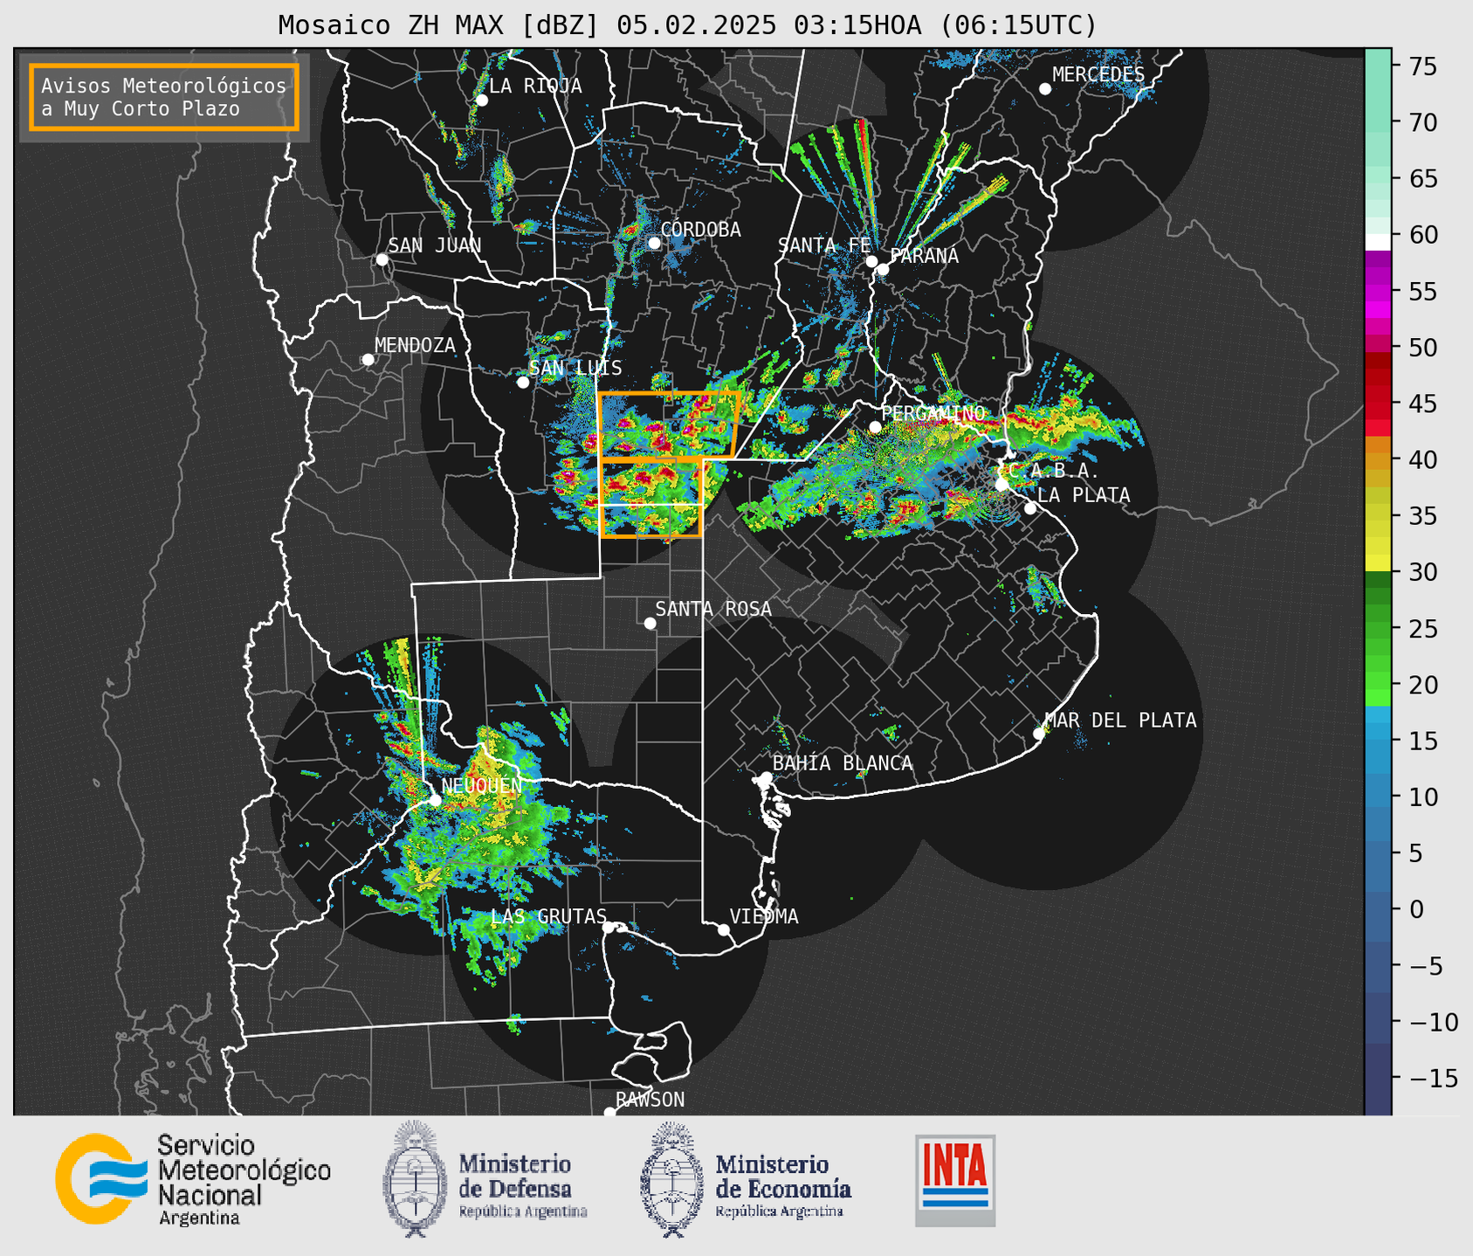This screenshot has height=1256, width=1473.
Task: Click the MAR DEL PLATA city marker
Action: pos(1039,734)
